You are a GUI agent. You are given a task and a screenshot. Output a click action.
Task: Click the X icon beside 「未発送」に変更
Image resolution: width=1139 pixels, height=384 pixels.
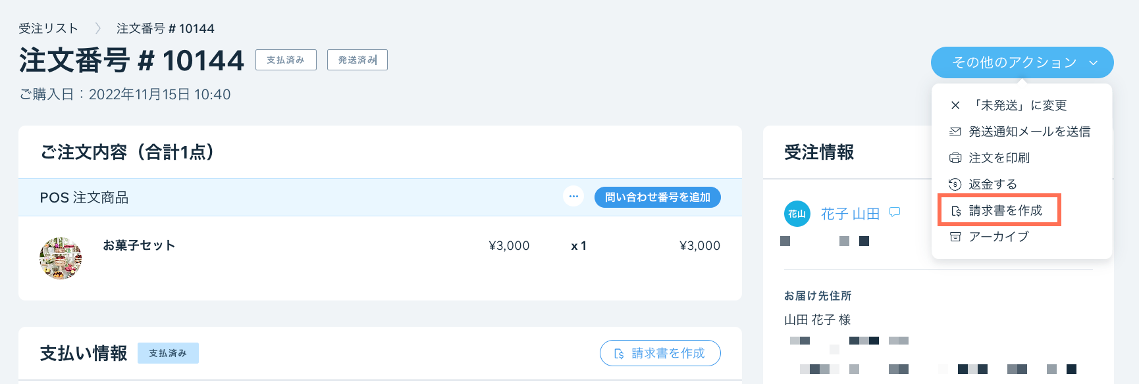click(x=955, y=105)
